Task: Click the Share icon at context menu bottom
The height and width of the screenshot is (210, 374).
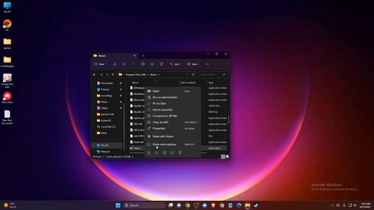Action: click(x=172, y=153)
